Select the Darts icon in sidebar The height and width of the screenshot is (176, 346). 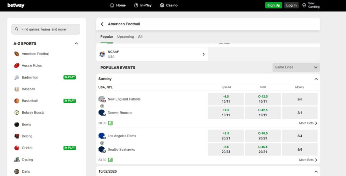17,171
